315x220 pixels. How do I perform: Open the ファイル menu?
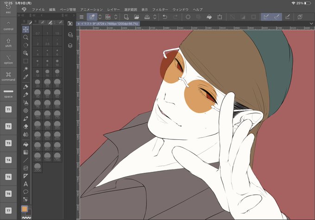[x=38, y=9]
